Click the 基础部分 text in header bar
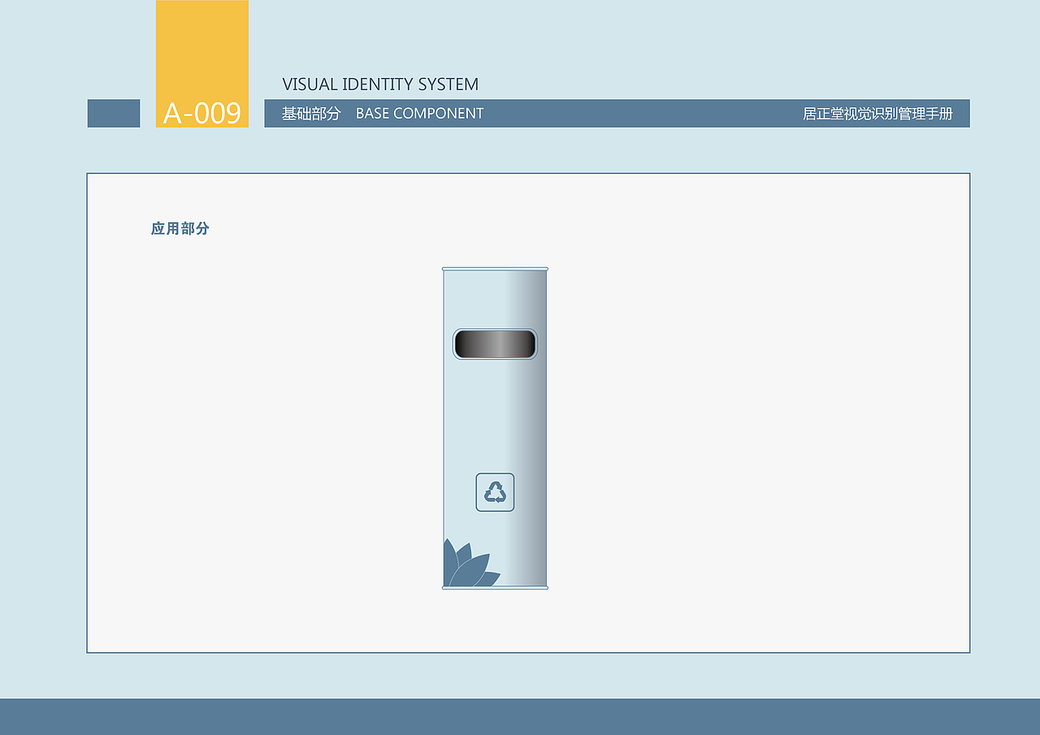Viewport: 1040px width, 735px height. click(x=311, y=114)
